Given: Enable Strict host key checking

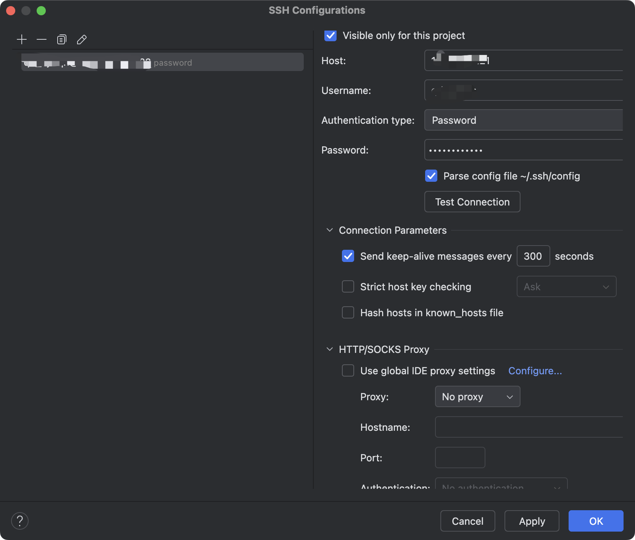Looking at the screenshot, I should [x=348, y=287].
